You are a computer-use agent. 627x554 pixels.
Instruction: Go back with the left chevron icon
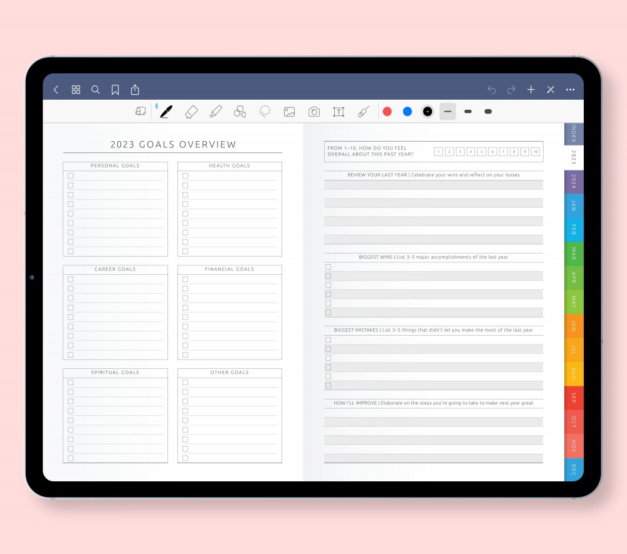tap(56, 90)
